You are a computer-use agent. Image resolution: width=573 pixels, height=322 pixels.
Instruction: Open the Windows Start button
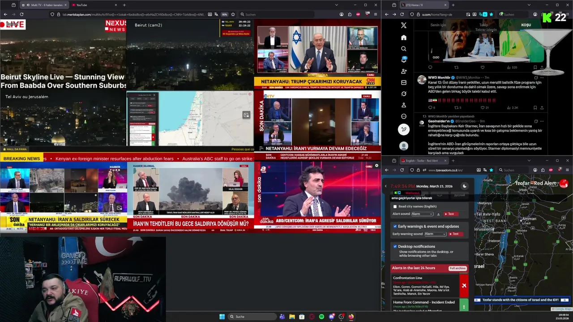click(222, 317)
